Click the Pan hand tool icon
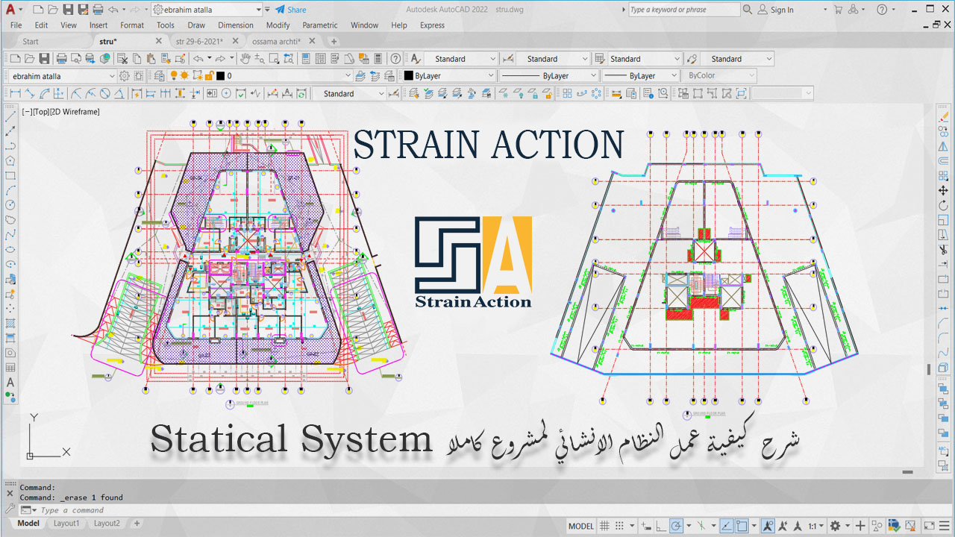The image size is (955, 537). point(245,58)
